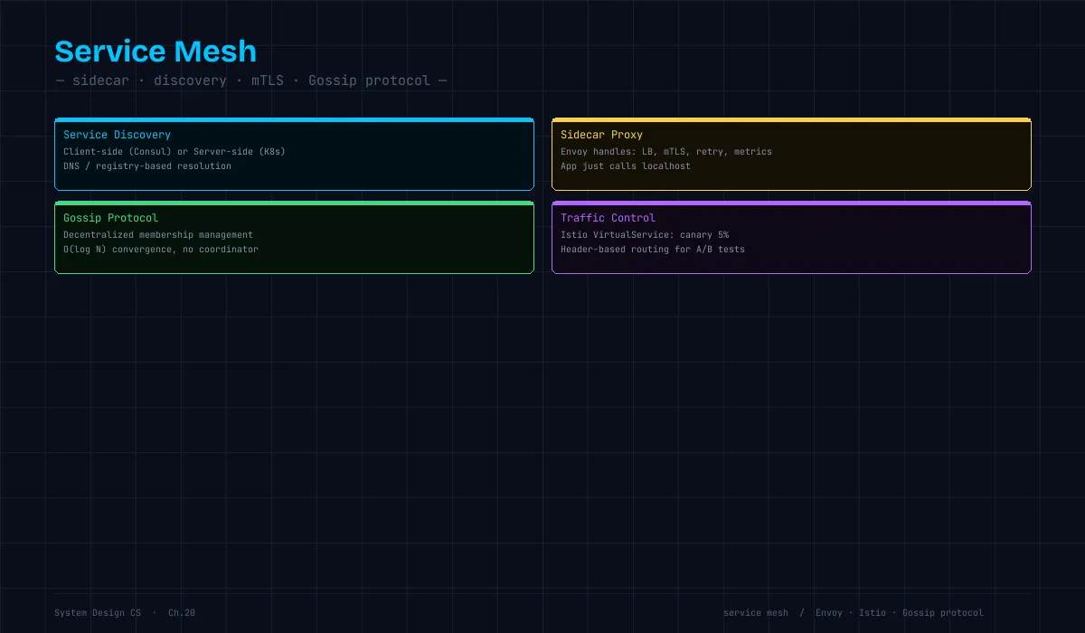Select the Traffic Control card heading
The height and width of the screenshot is (633, 1085).
[608, 218]
